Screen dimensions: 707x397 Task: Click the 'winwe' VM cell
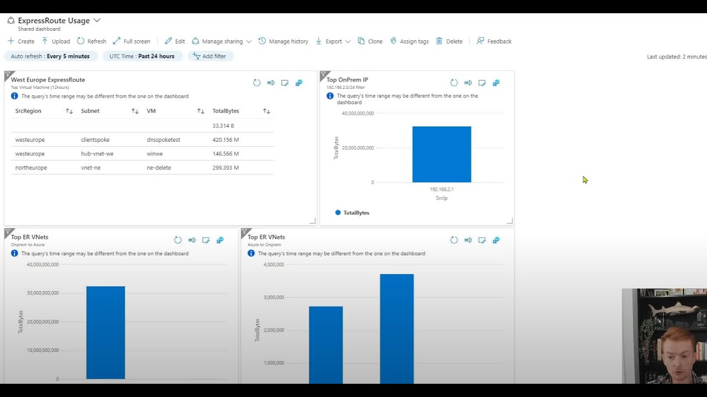pyautogui.click(x=155, y=154)
